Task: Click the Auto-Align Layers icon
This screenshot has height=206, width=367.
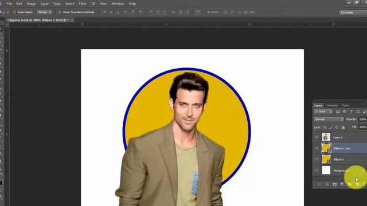Action: [198, 12]
